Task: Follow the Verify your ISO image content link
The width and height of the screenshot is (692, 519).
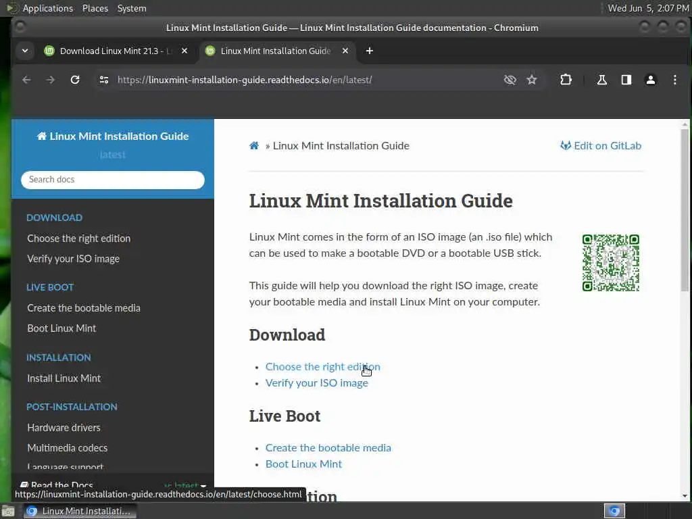Action: 316,383
